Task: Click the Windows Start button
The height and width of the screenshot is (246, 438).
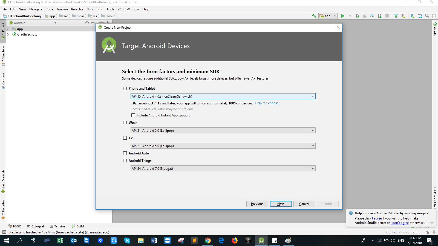Action: 7,241
